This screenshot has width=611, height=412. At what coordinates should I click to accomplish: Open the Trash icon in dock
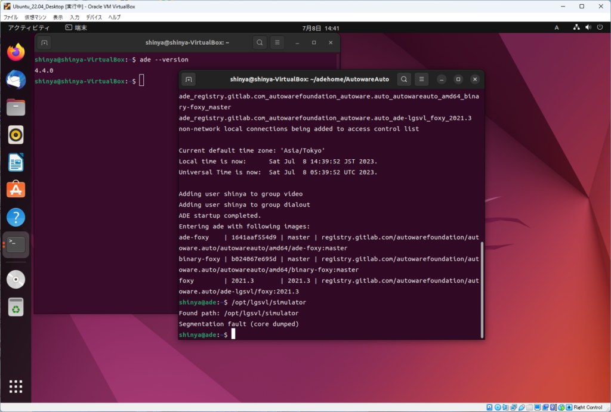16,307
